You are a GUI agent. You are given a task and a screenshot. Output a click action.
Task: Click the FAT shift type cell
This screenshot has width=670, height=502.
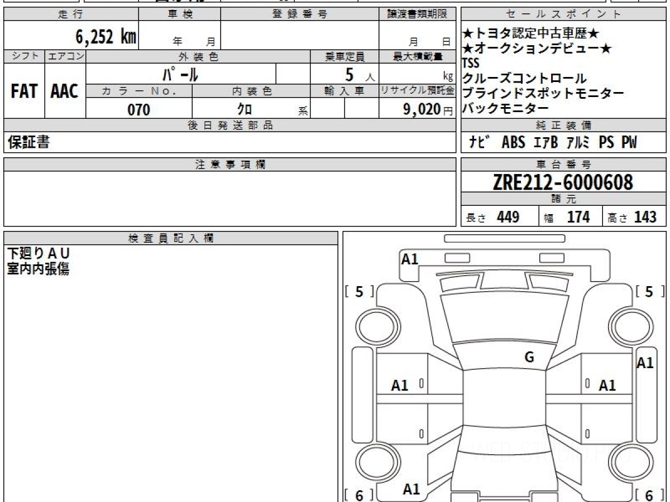click(24, 91)
